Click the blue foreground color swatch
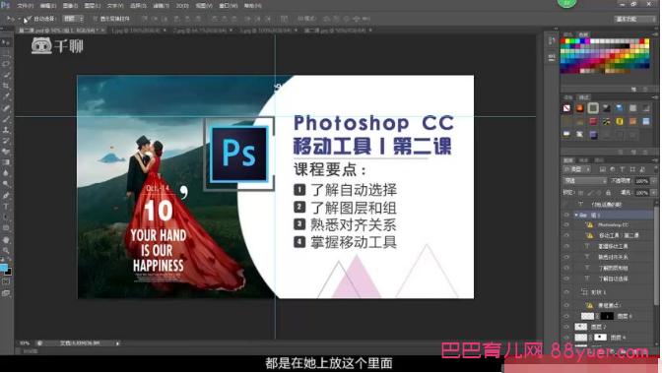The height and width of the screenshot is (373, 662). 4,268
